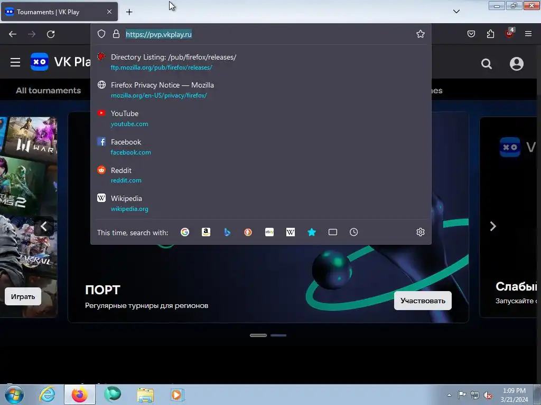Search this time with eBay
The height and width of the screenshot is (405, 541).
[x=269, y=232]
